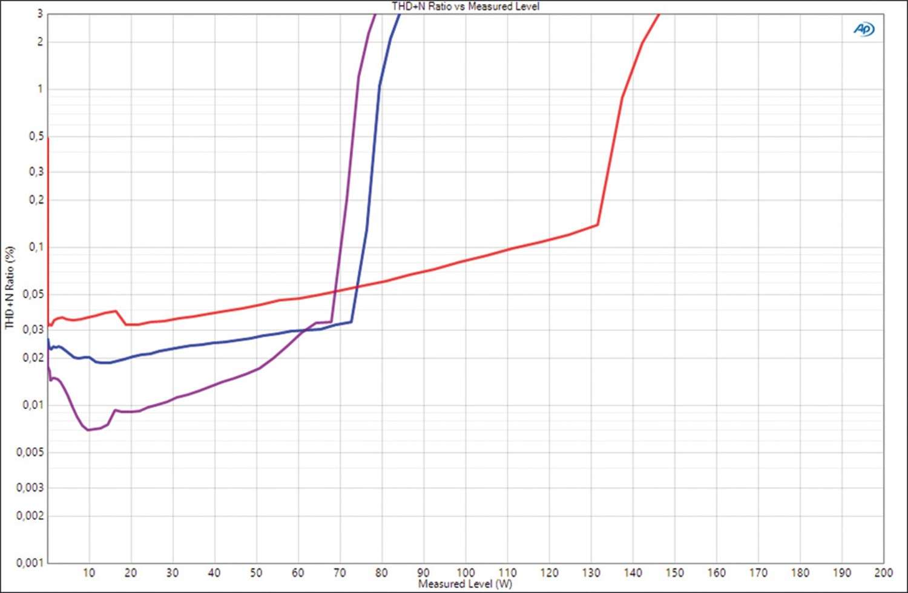Click the AP logo icon
Image resolution: width=908 pixels, height=593 pixels.
click(x=864, y=28)
